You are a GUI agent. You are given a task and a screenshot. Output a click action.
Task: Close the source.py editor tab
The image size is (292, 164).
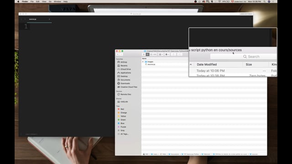point(49,19)
